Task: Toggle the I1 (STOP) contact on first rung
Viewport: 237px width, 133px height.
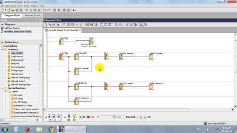Action: click(x=61, y=42)
